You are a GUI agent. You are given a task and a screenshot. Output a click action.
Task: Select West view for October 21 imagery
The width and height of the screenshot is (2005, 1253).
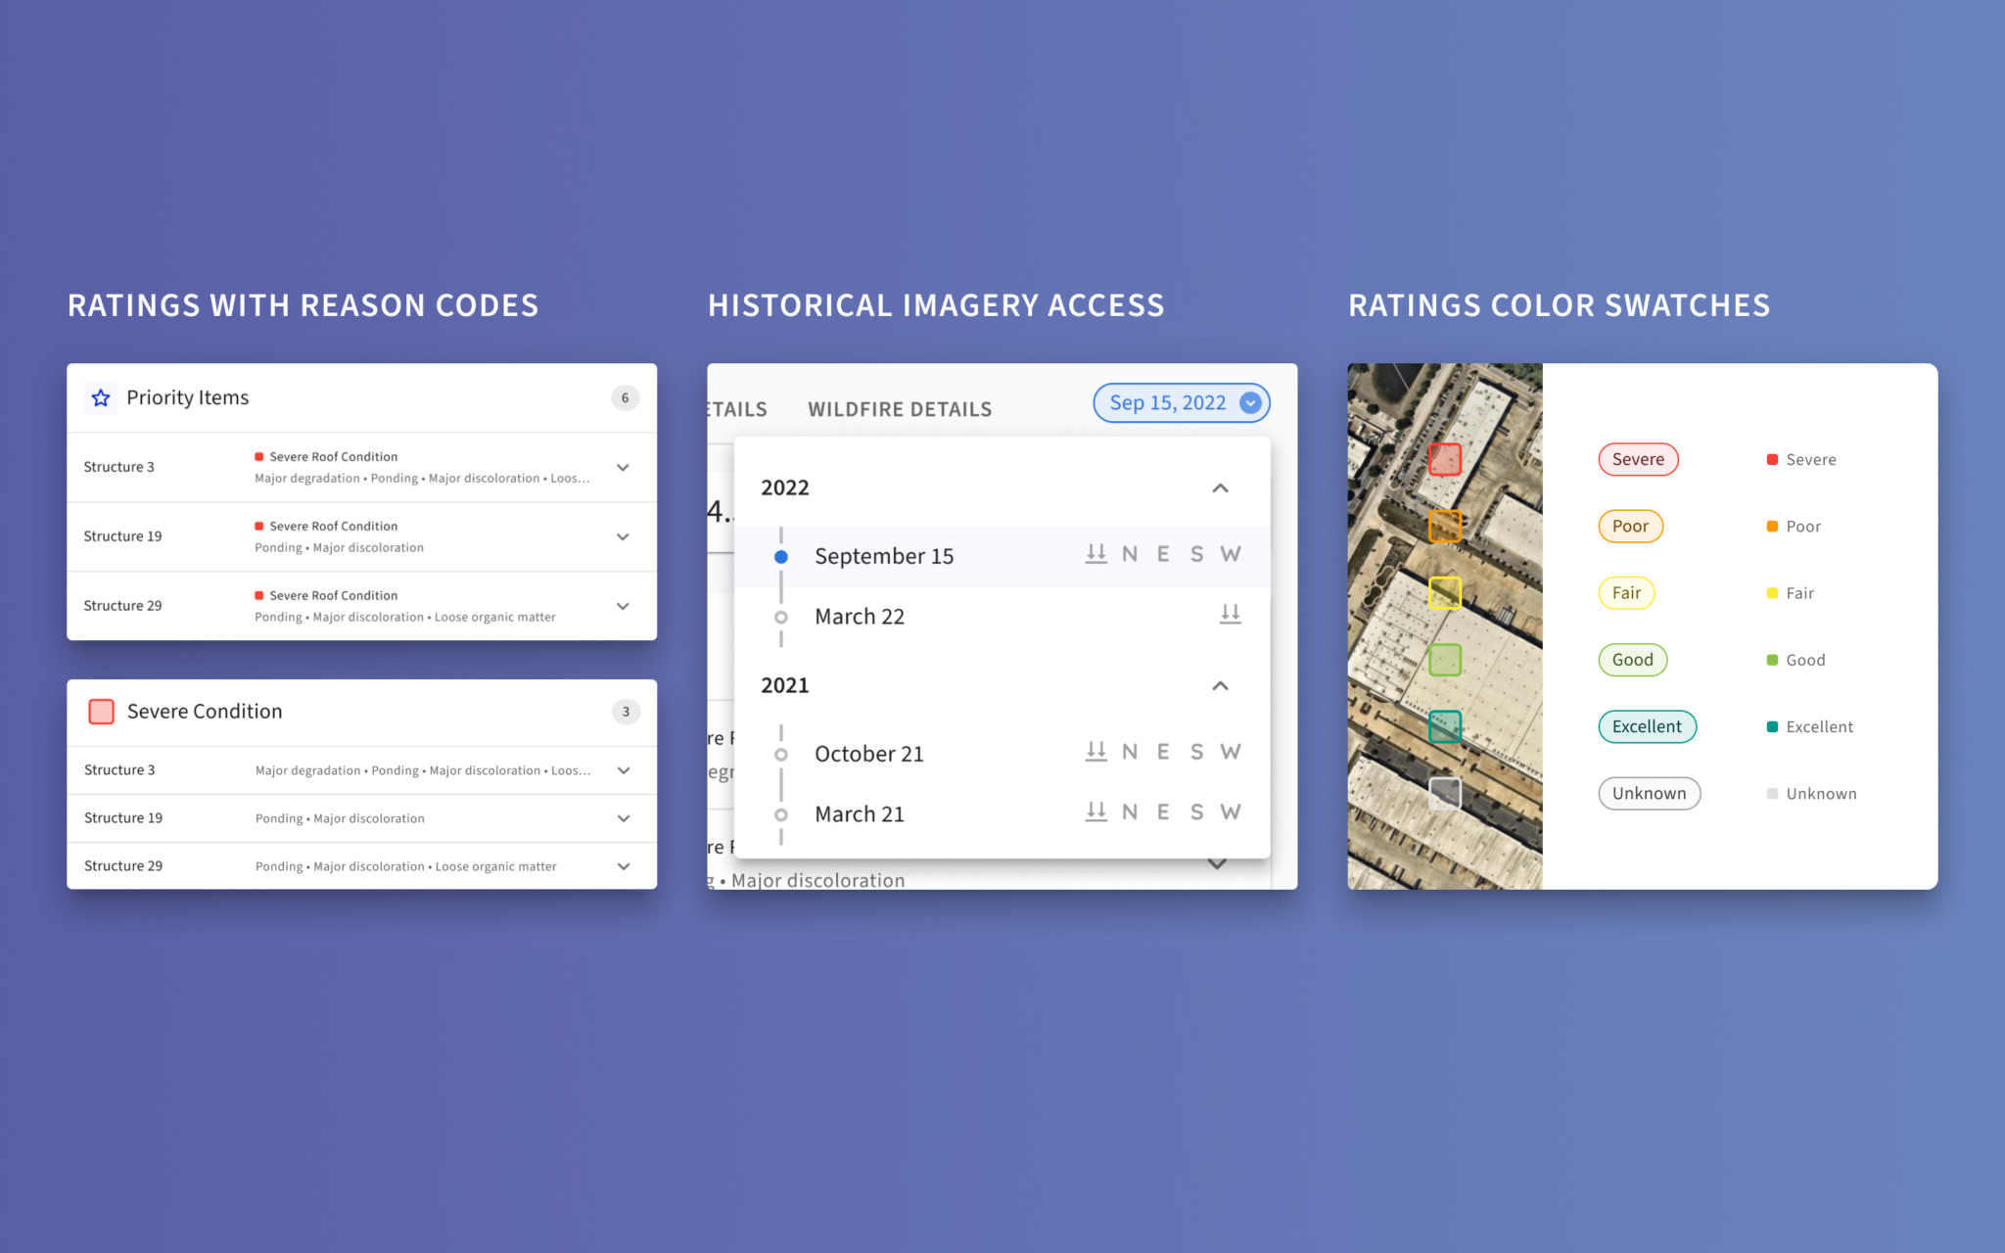pyautogui.click(x=1231, y=751)
